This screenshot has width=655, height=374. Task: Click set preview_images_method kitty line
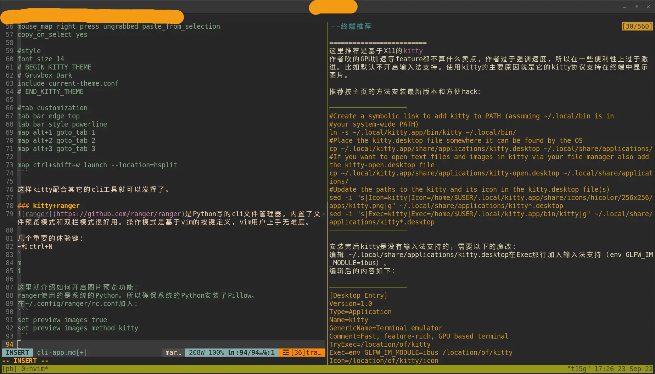pos(78,328)
